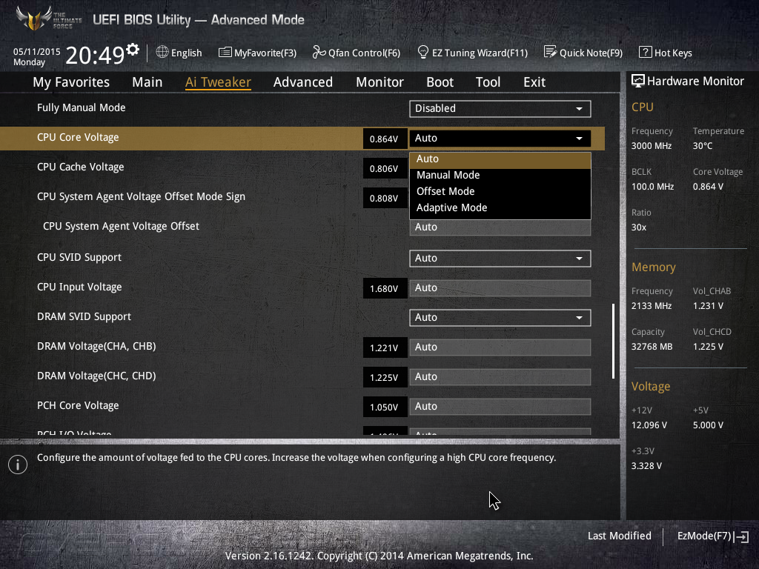759x569 pixels.
Task: Click CPU System Agent Voltage Offset field
Action: tap(500, 227)
